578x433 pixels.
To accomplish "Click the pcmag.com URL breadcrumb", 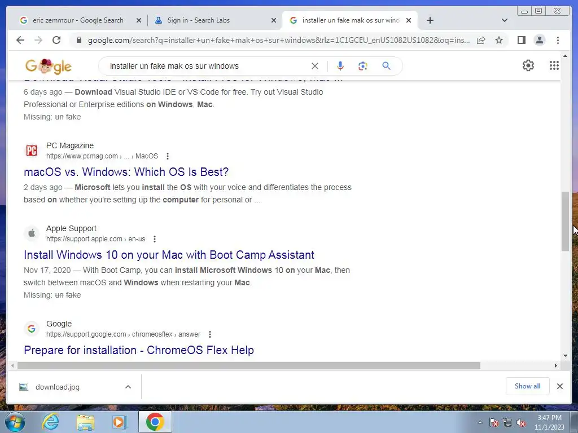I will pos(102,156).
